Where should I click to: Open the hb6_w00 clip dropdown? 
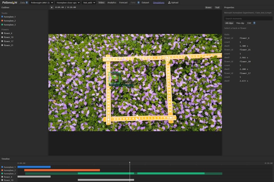[x=89, y=2]
